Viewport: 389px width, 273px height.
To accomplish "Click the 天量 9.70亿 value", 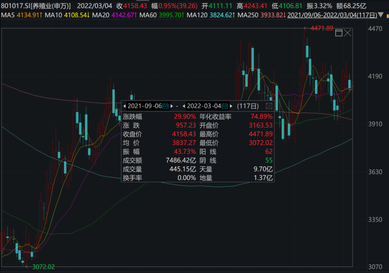I will click(x=263, y=169).
